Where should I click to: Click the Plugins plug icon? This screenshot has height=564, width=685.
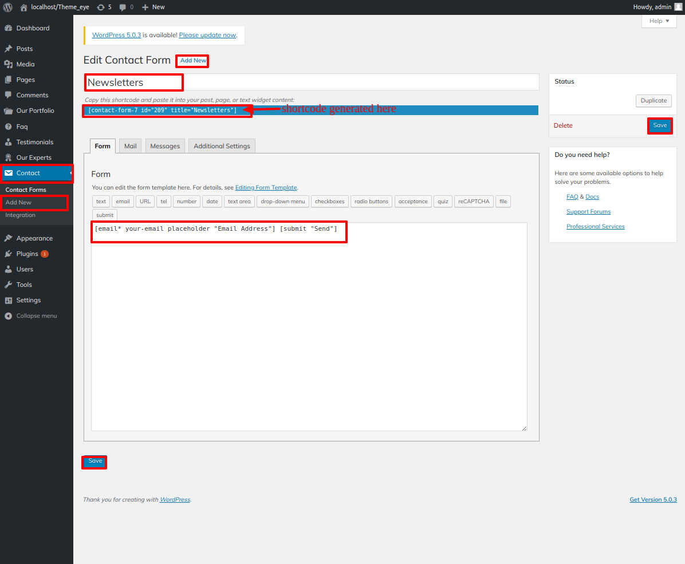tap(8, 254)
